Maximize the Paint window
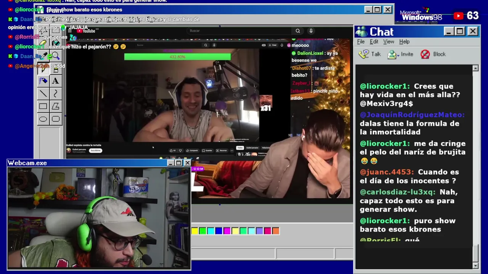 coord(377,10)
